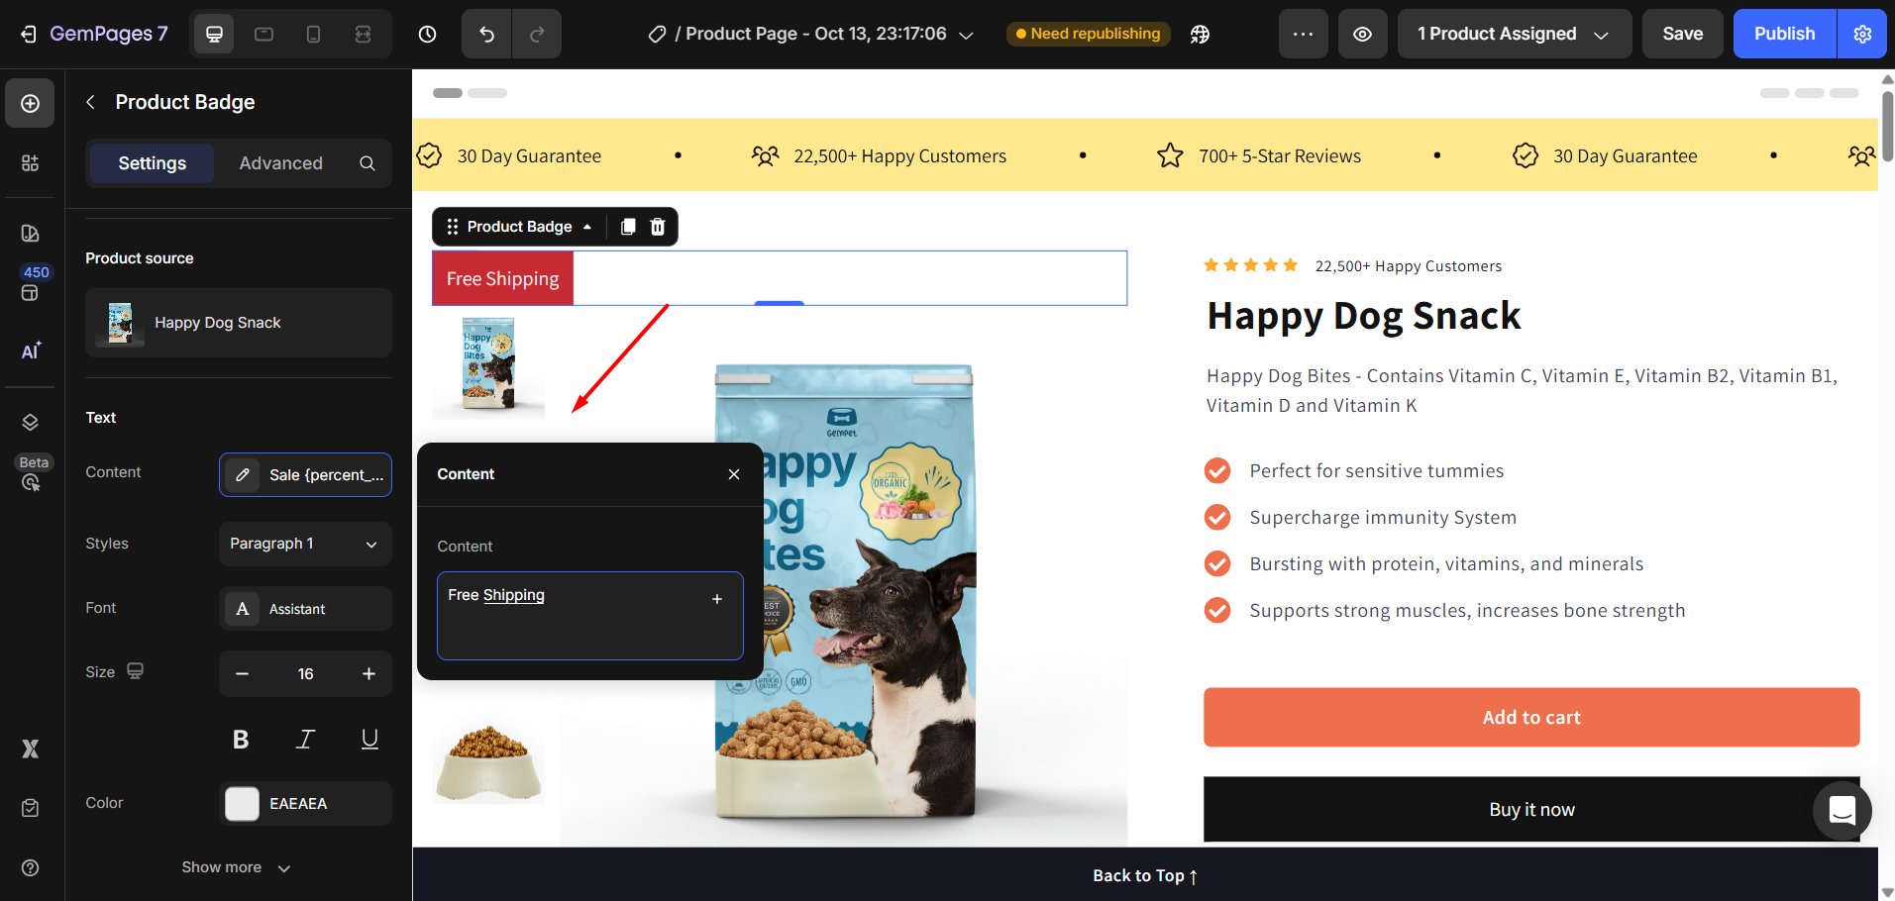The image size is (1895, 901).
Task: Switch to mobile device preview
Action: (313, 33)
